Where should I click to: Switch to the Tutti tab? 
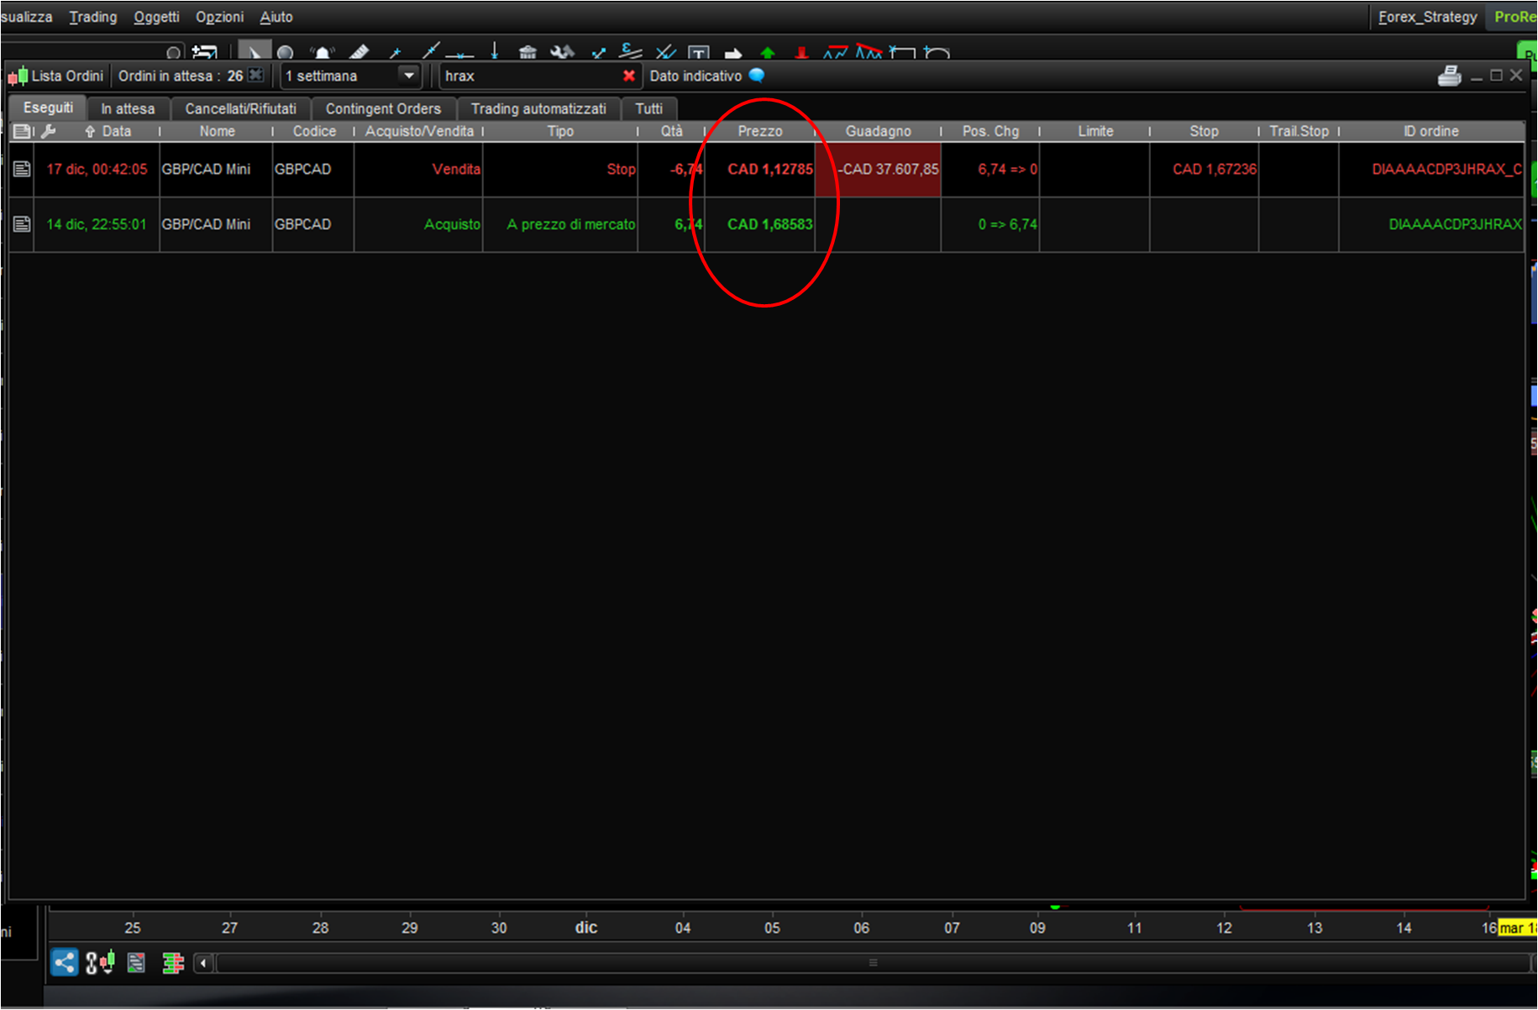(x=648, y=108)
